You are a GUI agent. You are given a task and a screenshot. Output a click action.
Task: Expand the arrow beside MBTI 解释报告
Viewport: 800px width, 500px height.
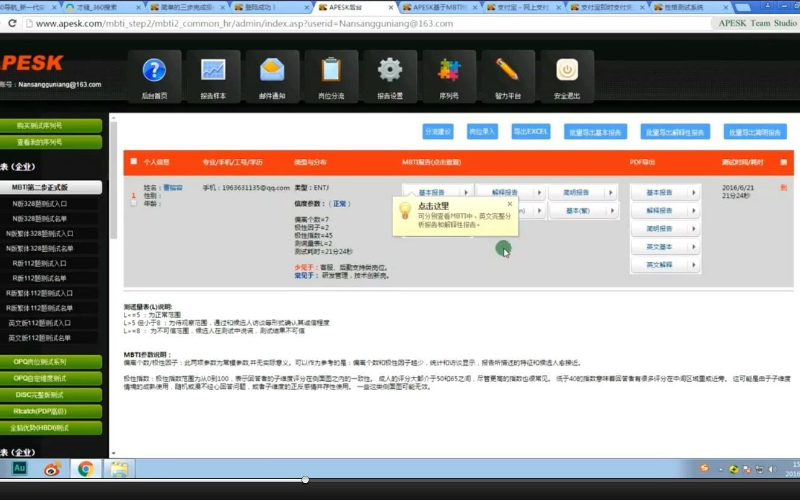pos(540,193)
